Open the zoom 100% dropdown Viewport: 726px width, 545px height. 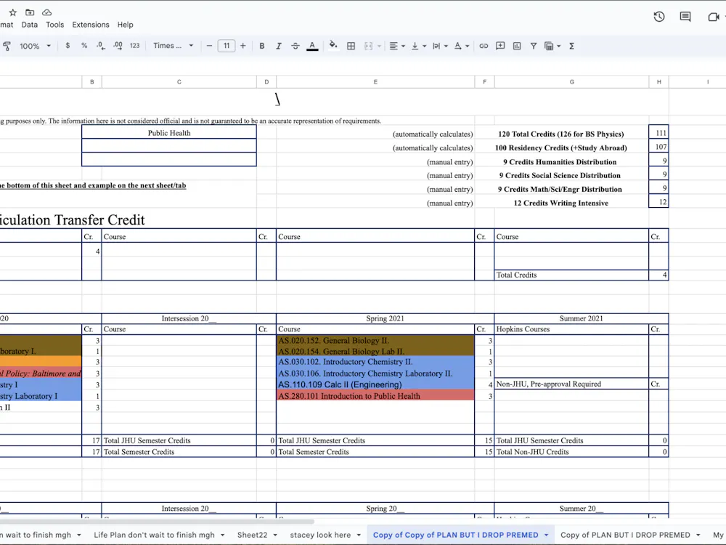click(35, 46)
